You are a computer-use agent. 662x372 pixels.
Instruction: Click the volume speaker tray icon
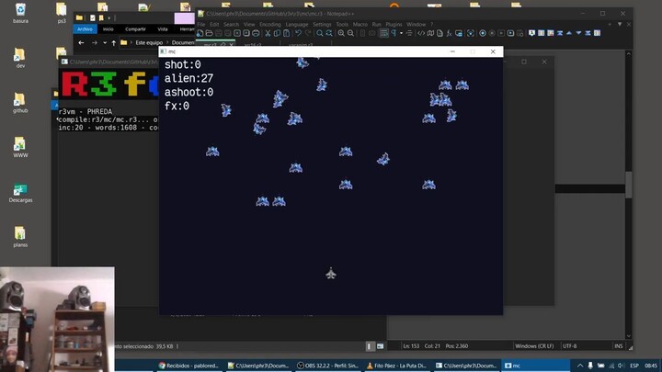621,366
